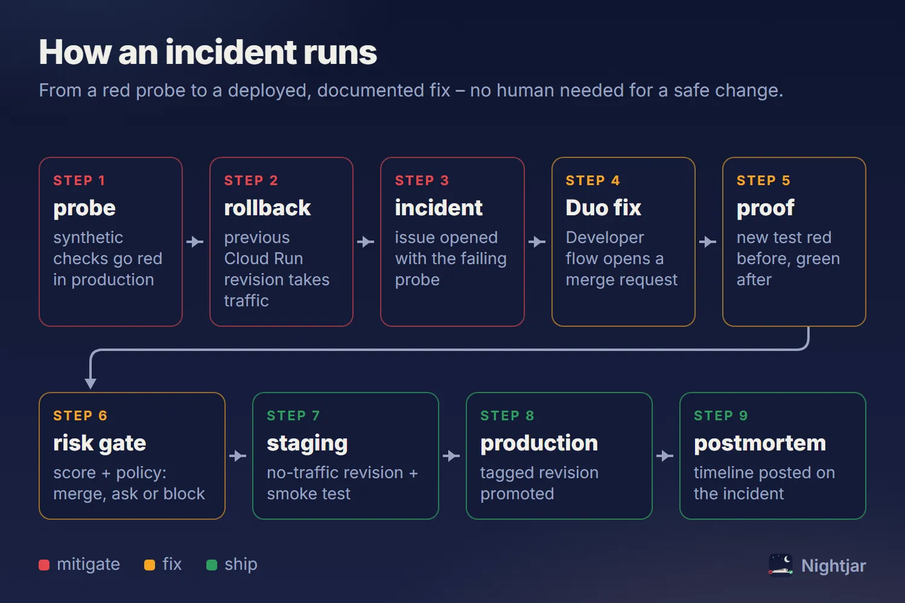Select the "STEP 5" label
The height and width of the screenshot is (603, 905).
pyautogui.click(x=764, y=180)
